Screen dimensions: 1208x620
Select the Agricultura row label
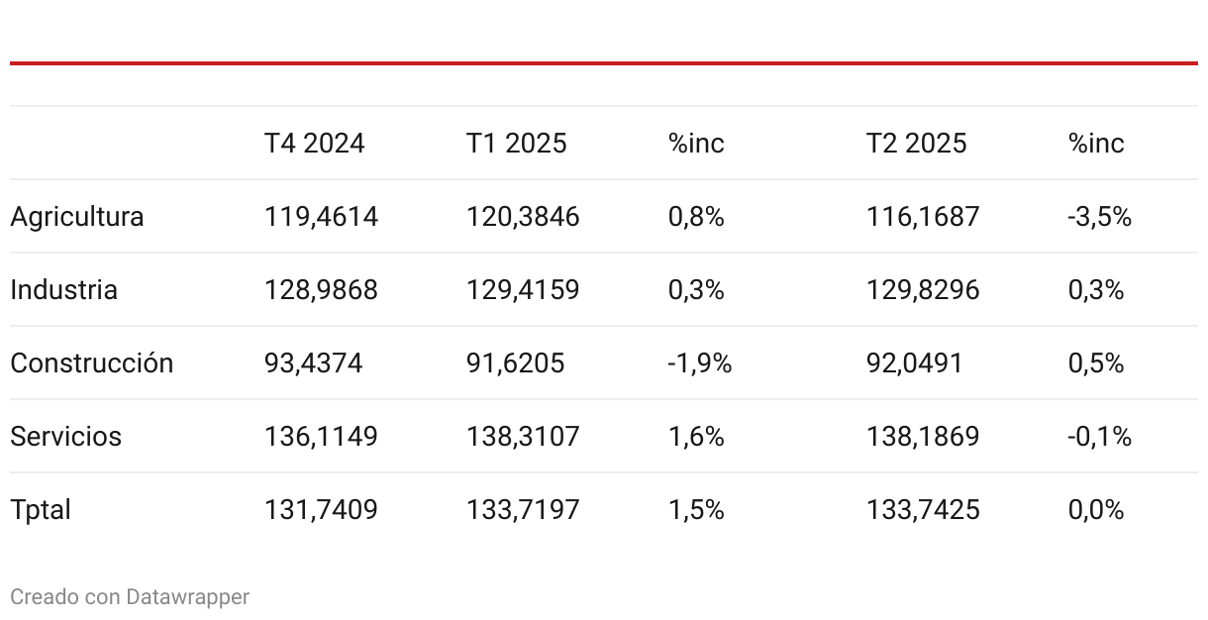[x=77, y=217]
